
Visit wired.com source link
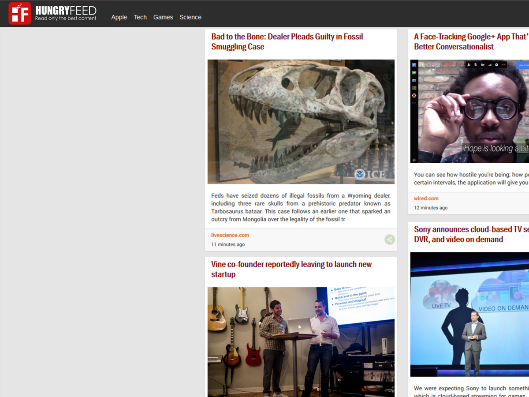pyautogui.click(x=426, y=198)
